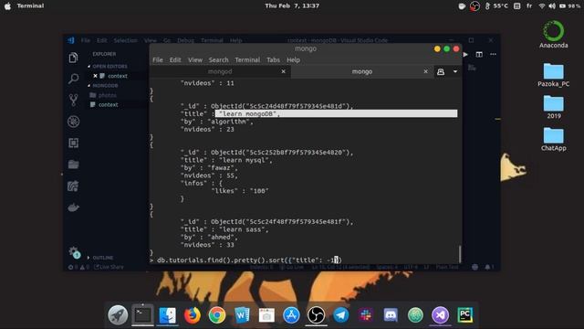Open Finder from the dock
Viewport: 584px width, 329px height.
click(168, 315)
